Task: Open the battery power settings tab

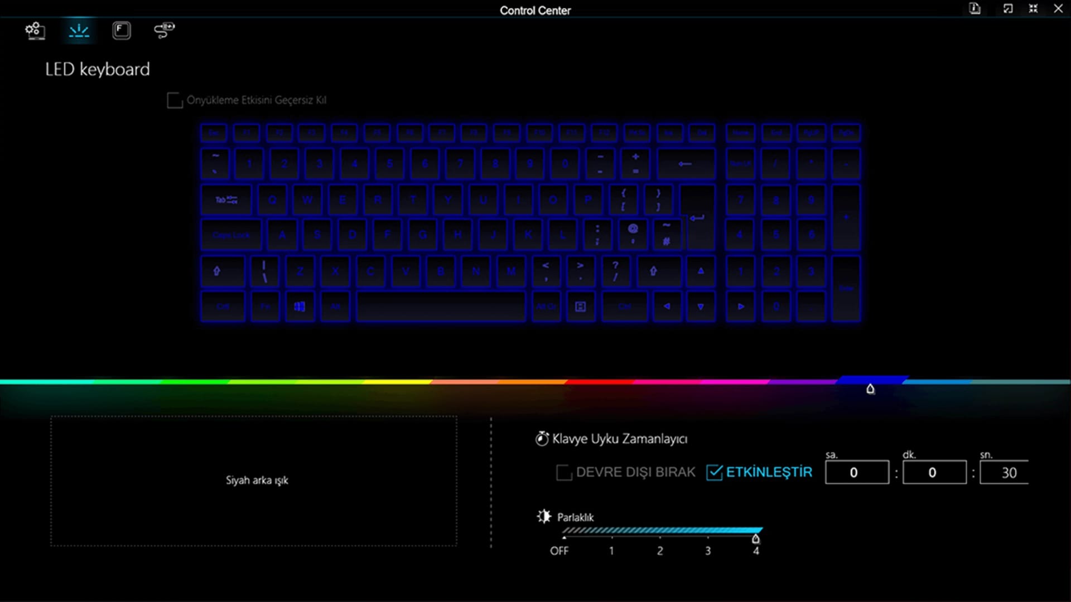Action: pos(164,31)
